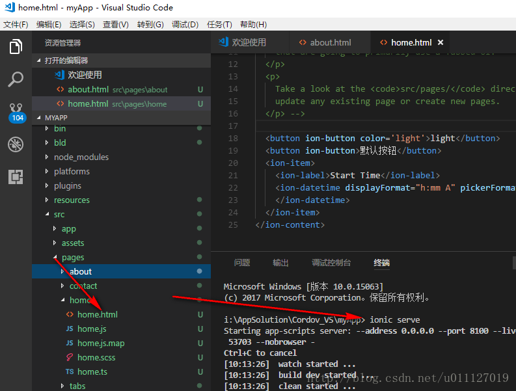Expand the about folder under pages
Viewport: 516px width, 391px height.
coord(121,271)
